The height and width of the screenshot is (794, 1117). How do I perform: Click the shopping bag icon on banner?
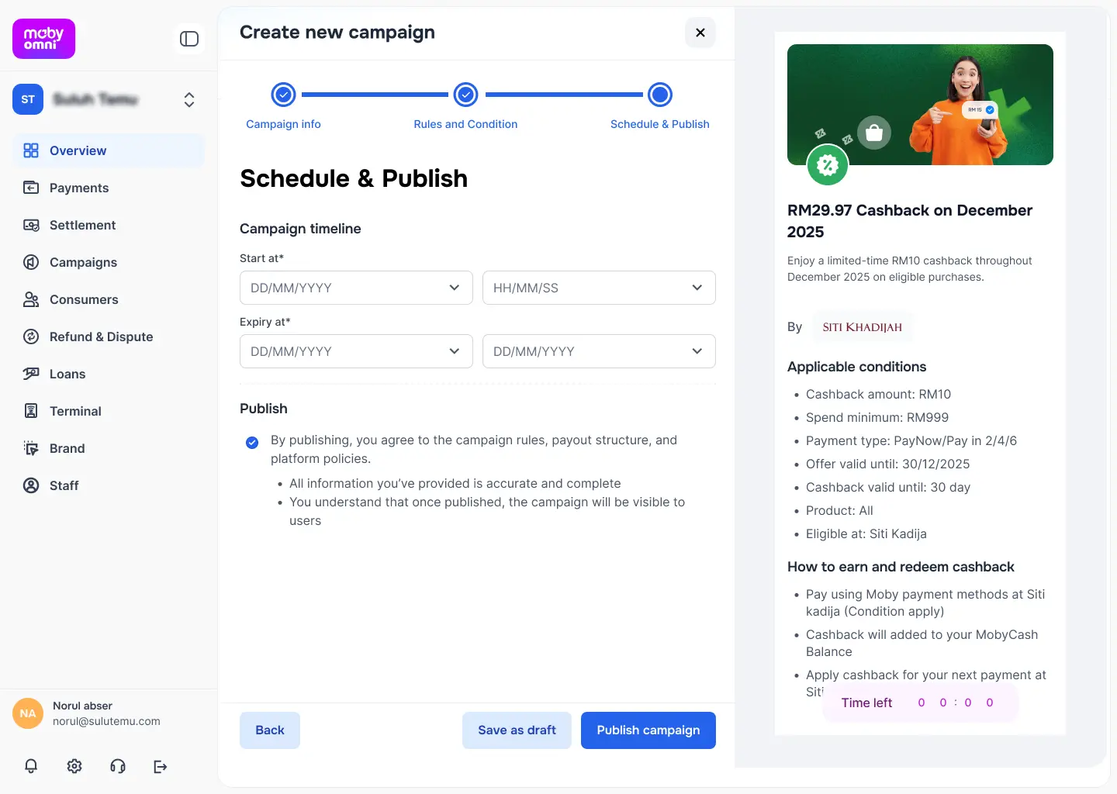coord(874,133)
